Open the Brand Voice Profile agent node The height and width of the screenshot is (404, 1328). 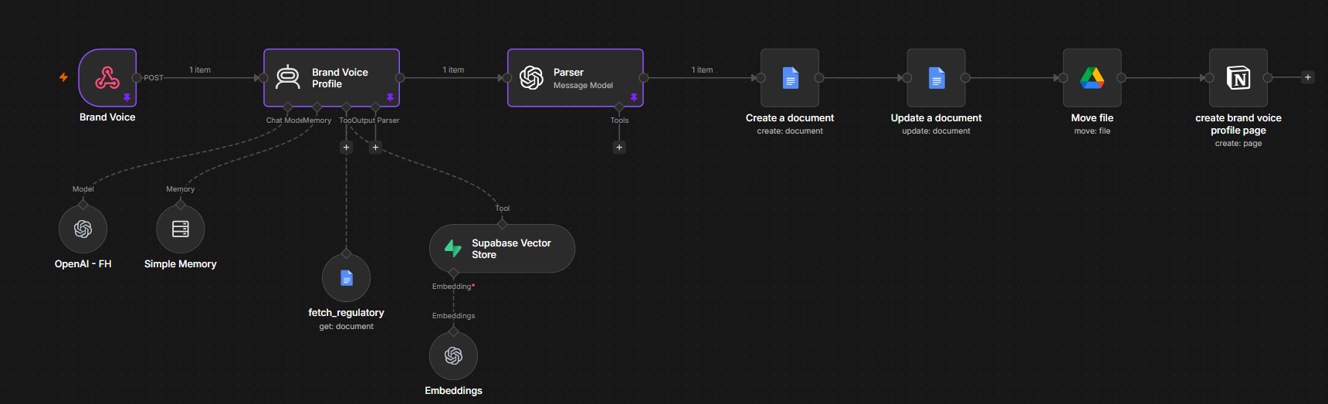[331, 77]
